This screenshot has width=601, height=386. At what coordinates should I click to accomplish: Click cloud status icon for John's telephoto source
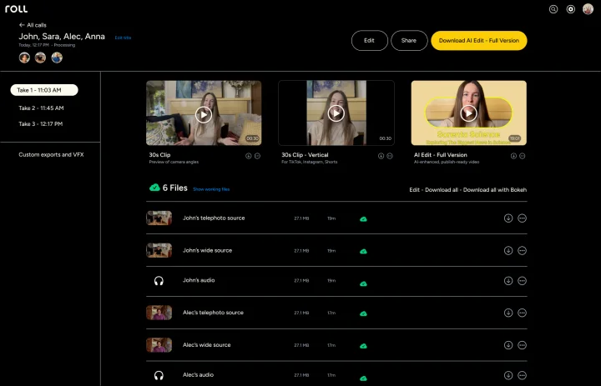(x=363, y=219)
